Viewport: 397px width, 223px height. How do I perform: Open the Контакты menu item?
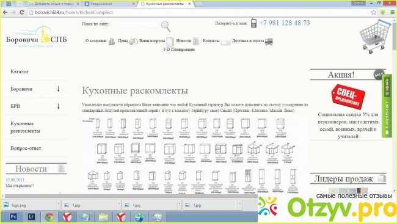211,41
